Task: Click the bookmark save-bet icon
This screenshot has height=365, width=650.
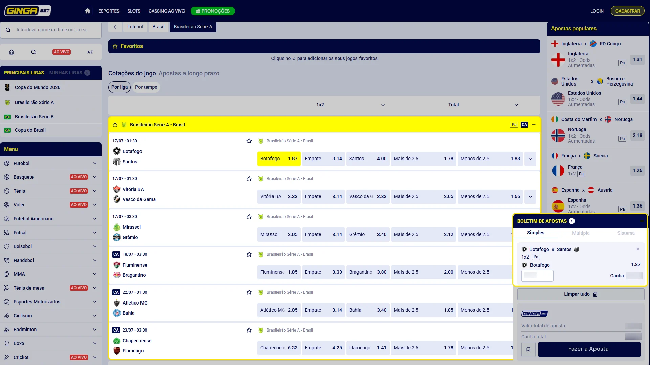Action: [528, 349]
